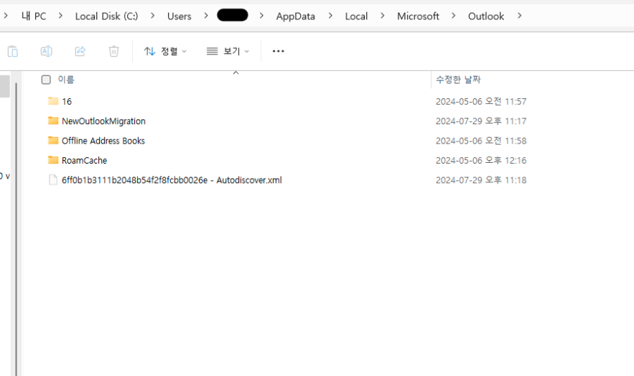Click the Share icon in toolbar
Viewport: 634px width, 376px height.
(80, 51)
